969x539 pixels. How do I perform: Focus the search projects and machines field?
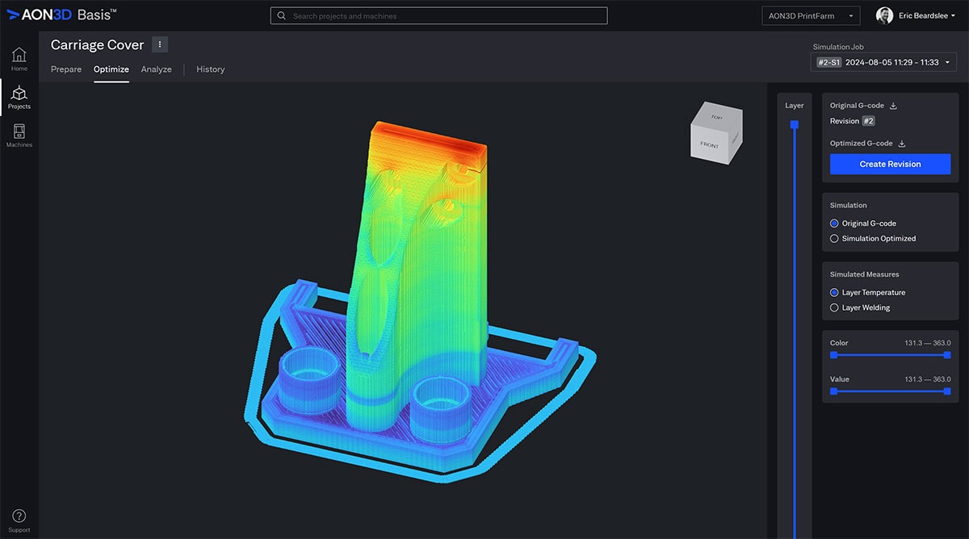coord(438,15)
